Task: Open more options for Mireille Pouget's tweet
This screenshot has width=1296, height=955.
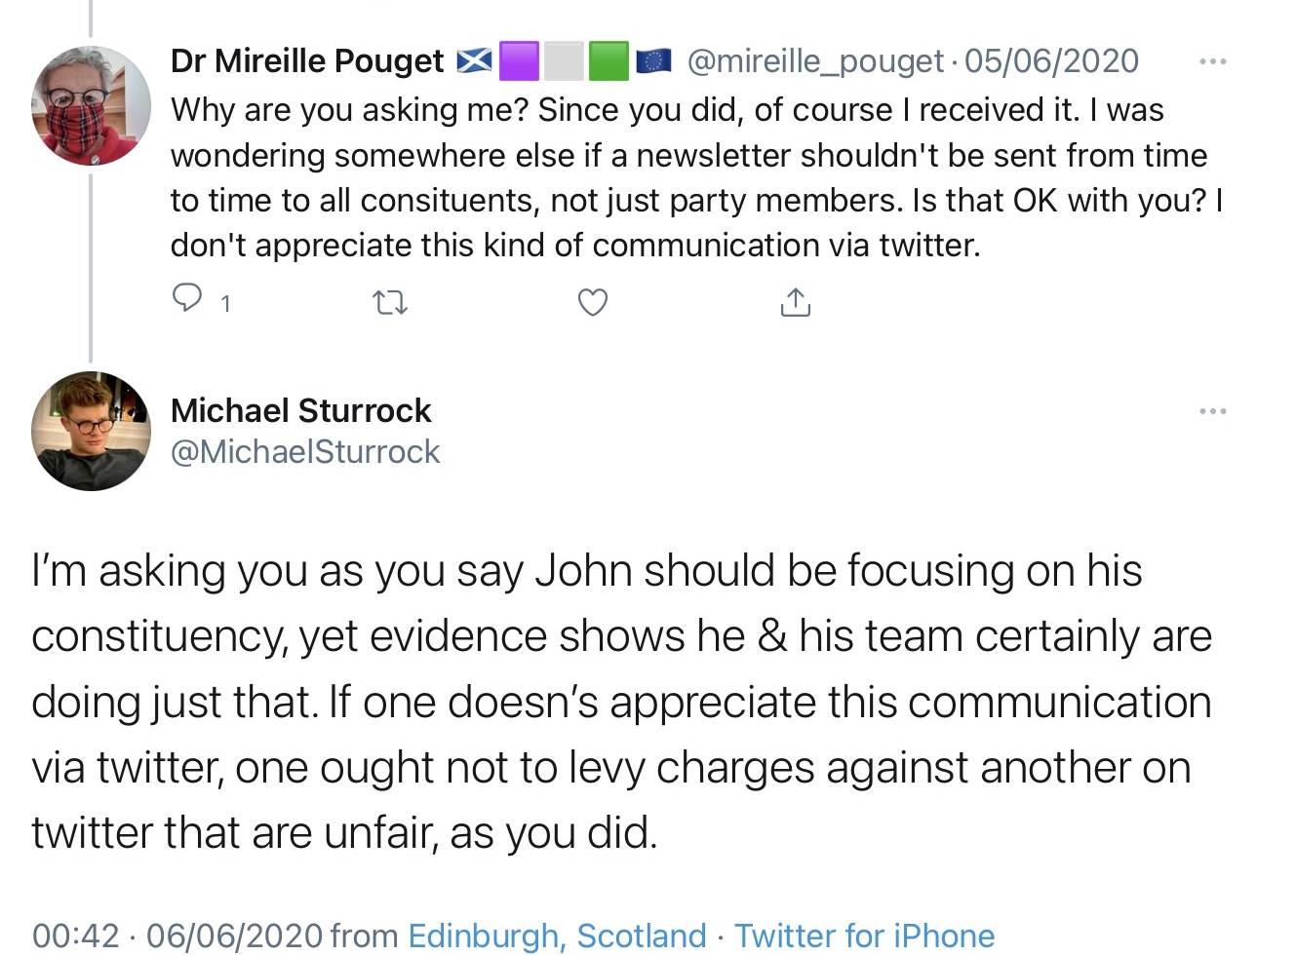Action: click(x=1212, y=61)
